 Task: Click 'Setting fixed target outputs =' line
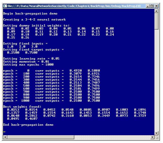33,50
